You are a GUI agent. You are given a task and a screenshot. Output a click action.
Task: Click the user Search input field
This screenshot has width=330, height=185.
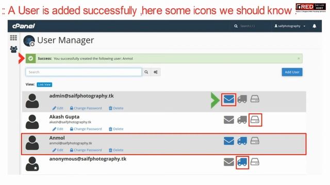pos(84,72)
